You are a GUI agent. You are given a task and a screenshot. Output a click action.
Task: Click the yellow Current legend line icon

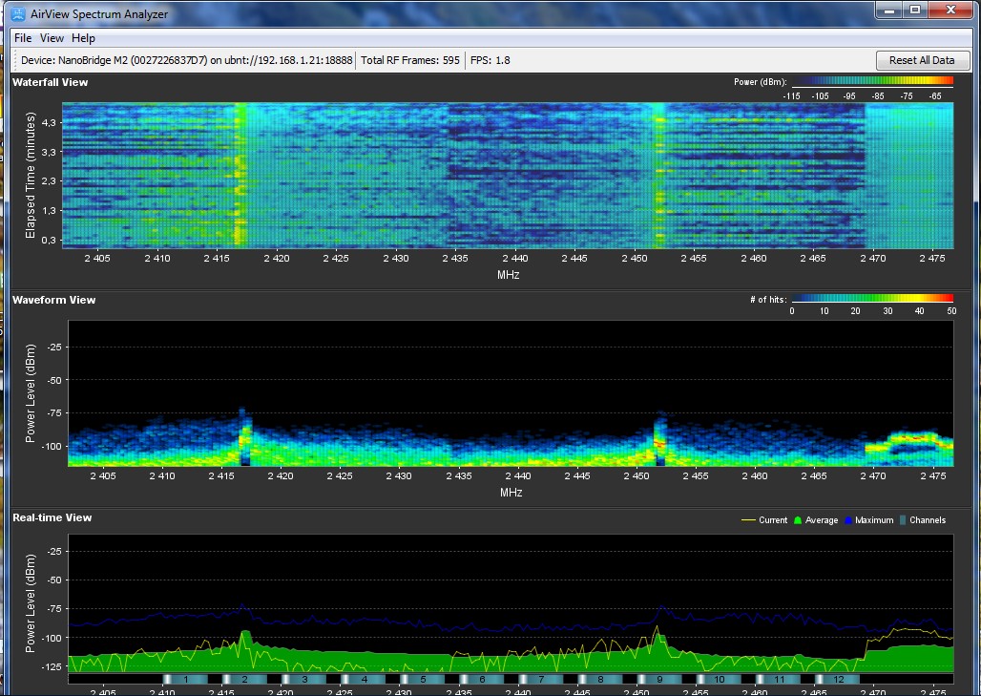pyautogui.click(x=748, y=520)
